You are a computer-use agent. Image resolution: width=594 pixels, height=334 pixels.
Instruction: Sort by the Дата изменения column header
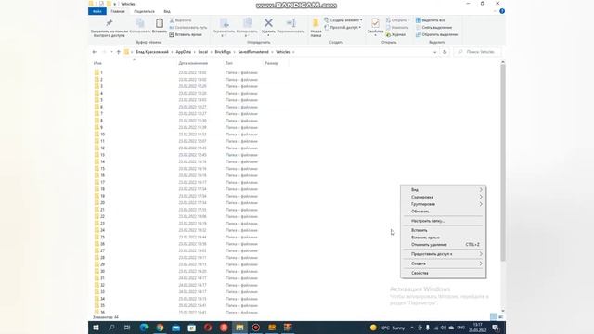pyautogui.click(x=193, y=63)
